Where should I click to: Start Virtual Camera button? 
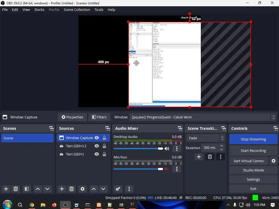[x=249, y=161]
